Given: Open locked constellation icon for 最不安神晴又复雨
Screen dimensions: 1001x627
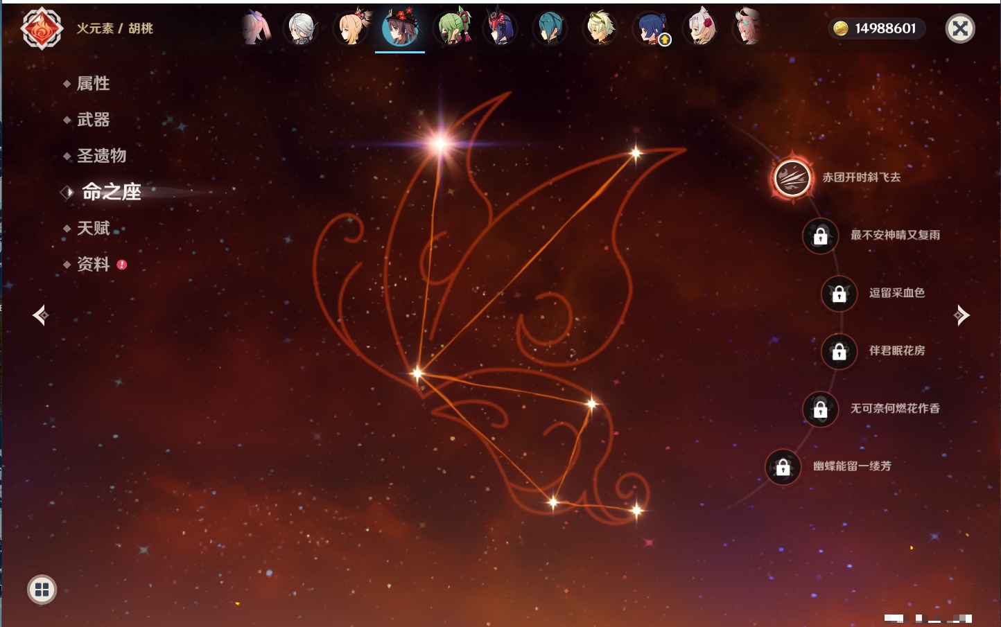Looking at the screenshot, I should click(820, 236).
